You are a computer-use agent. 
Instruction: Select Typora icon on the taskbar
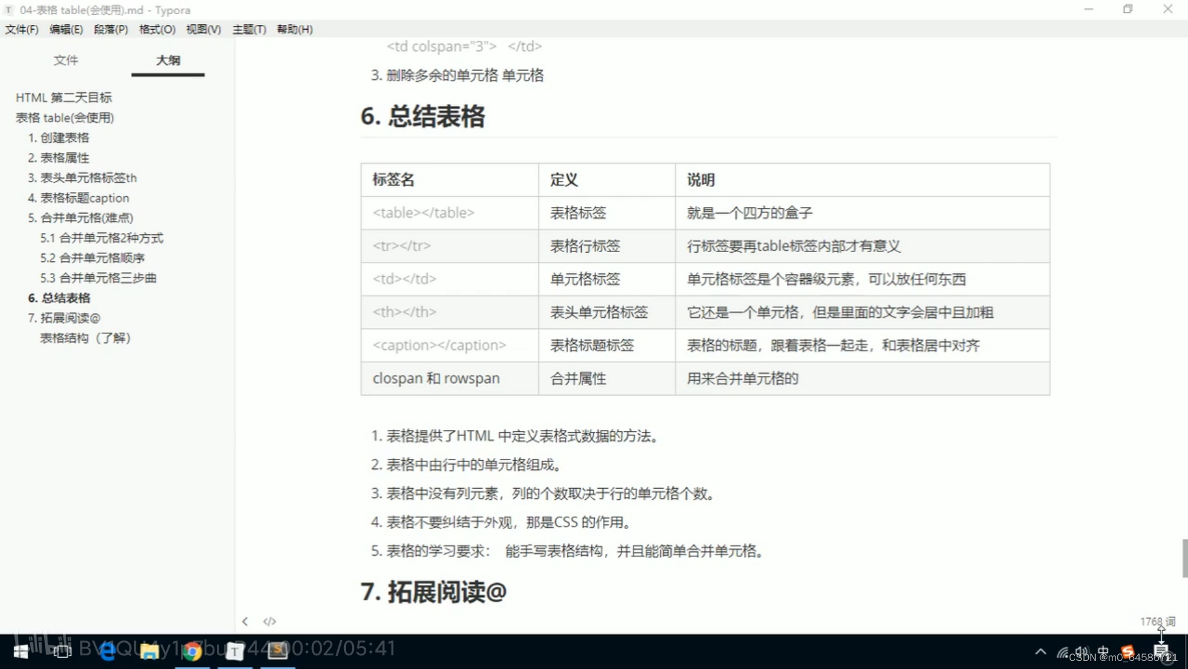[235, 651]
